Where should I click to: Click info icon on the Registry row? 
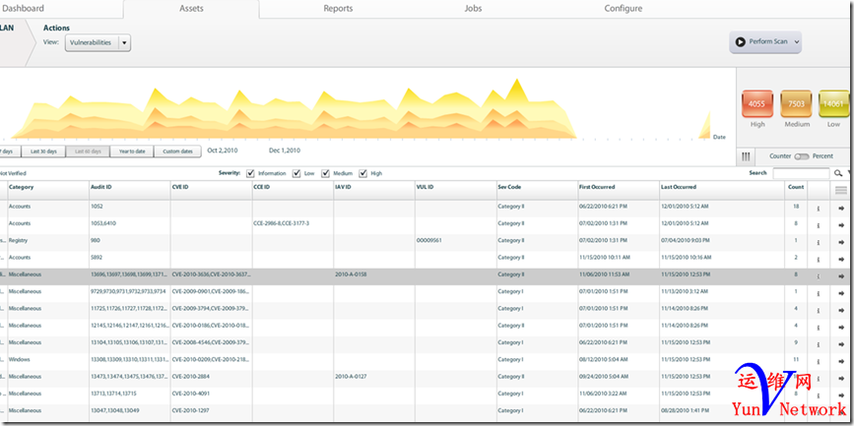pos(818,241)
